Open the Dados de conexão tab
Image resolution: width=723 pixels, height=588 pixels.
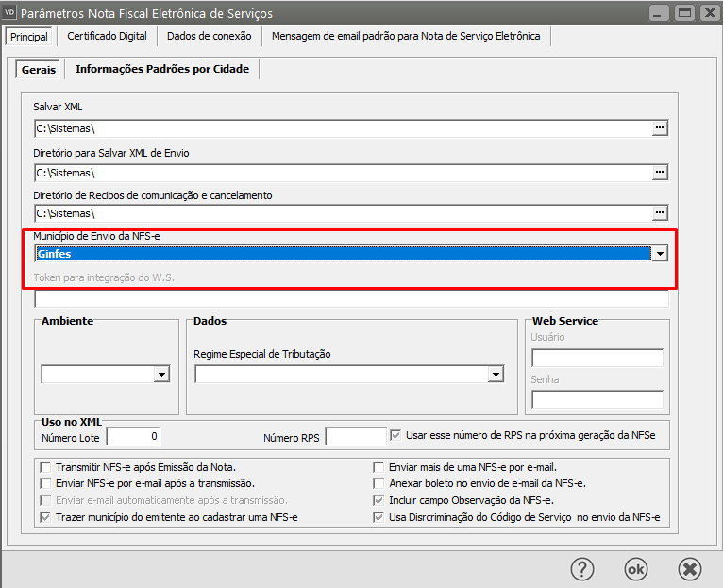coord(209,36)
